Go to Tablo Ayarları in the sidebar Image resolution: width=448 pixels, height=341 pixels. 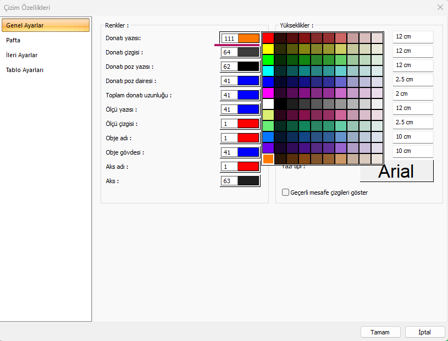coord(25,70)
